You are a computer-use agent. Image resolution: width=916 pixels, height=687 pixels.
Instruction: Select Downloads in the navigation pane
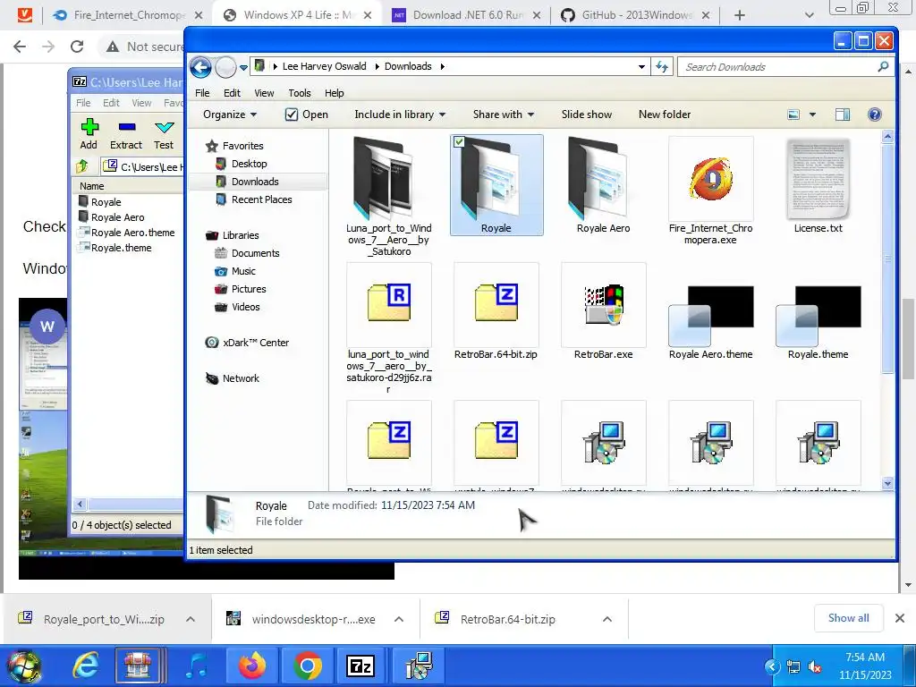click(x=255, y=182)
